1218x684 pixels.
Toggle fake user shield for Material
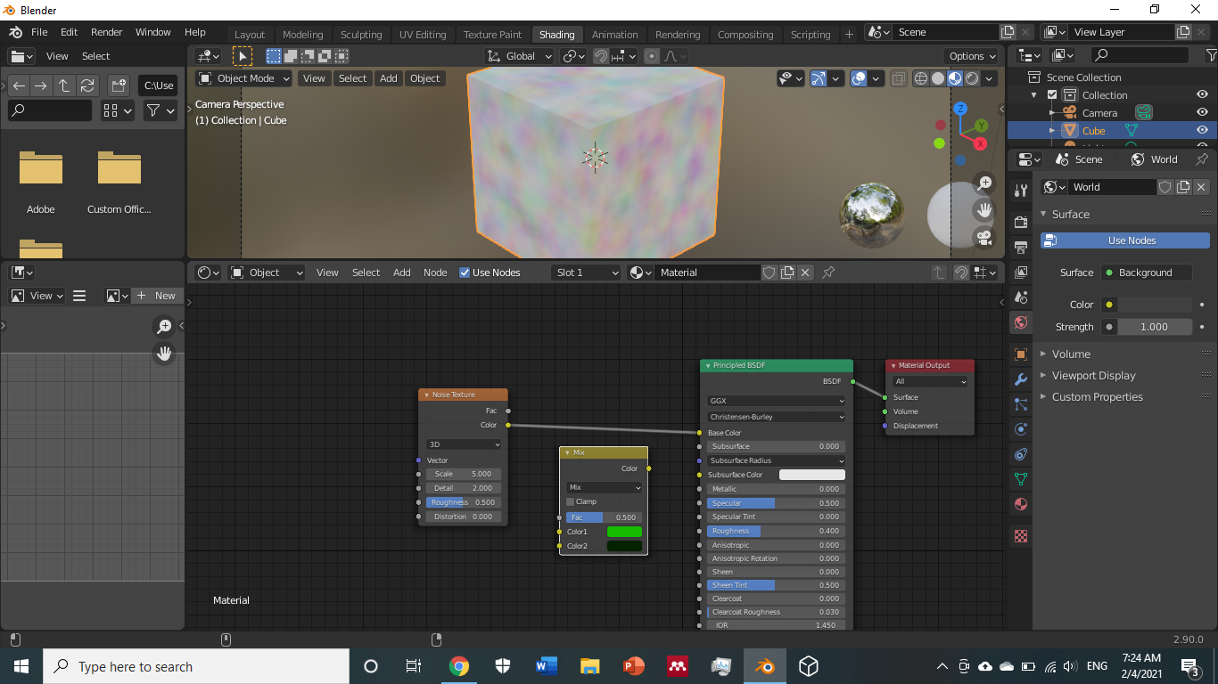(769, 273)
